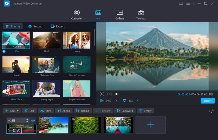Image resolution: width=218 pixels, height=140 pixels.
Task: Click the blue Export button under preview
Action: click(x=207, y=101)
